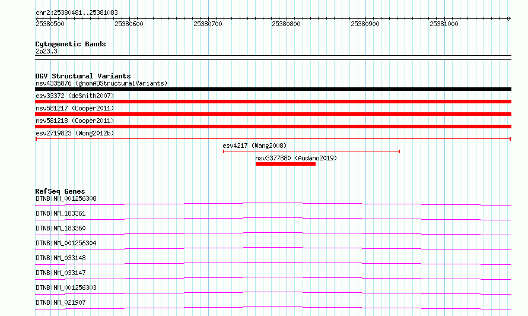This screenshot has width=528, height=316.
Task: Open variant nsv581217 (Cooper2011) label
Action: point(75,108)
